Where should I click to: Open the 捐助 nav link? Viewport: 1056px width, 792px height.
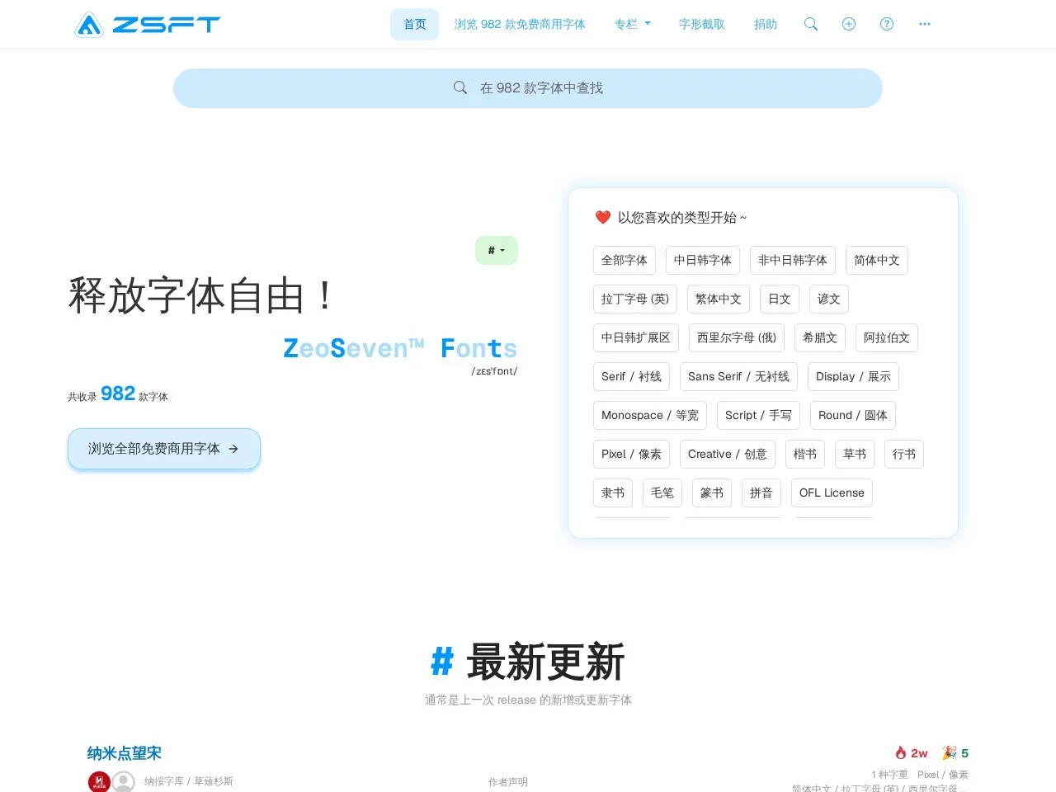(x=765, y=25)
